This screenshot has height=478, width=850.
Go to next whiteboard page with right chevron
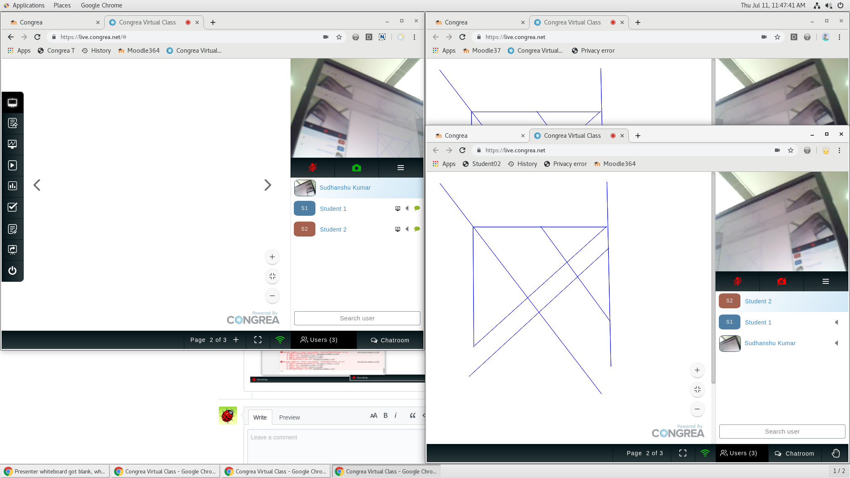(267, 185)
